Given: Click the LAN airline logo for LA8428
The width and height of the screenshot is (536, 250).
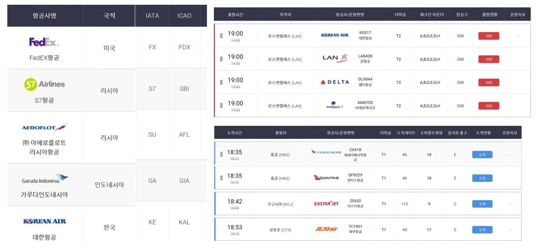Looking at the screenshot, I should (335, 58).
